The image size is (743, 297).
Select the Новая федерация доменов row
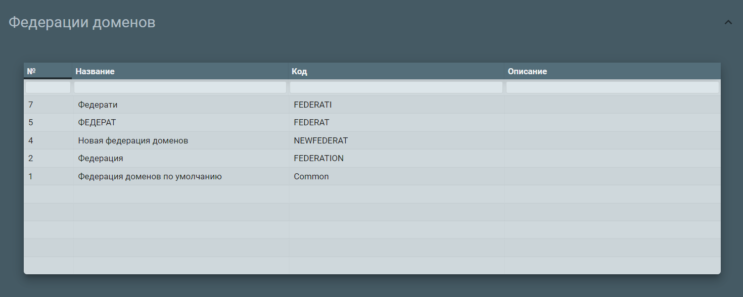click(202, 140)
